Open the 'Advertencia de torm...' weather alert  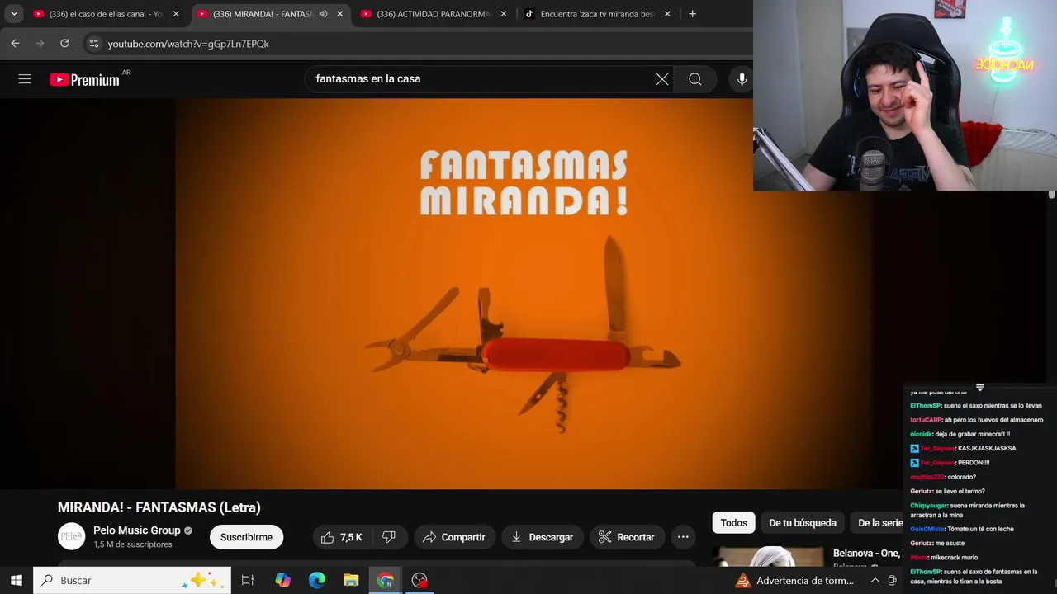794,580
